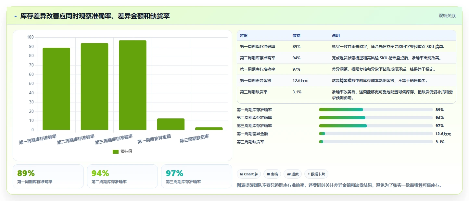
Task: Click the 3.1% table cell
Action: 297,92
